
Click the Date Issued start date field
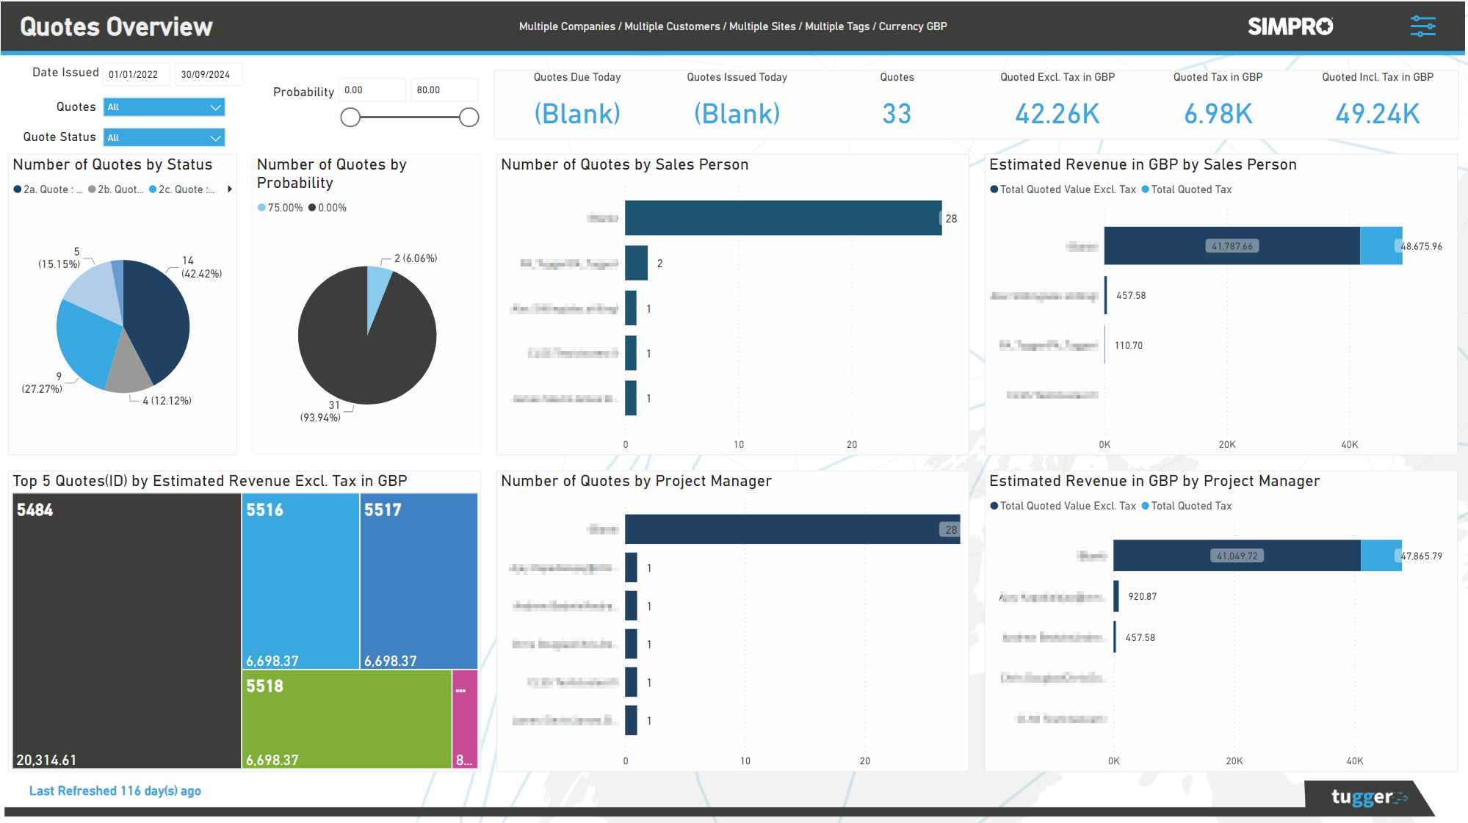(136, 74)
